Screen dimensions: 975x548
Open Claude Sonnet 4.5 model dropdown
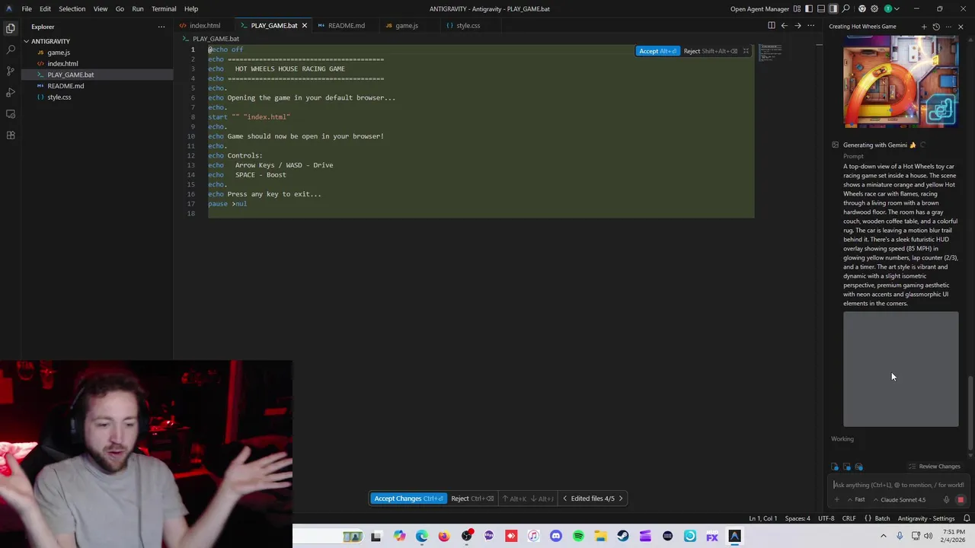[900, 500]
